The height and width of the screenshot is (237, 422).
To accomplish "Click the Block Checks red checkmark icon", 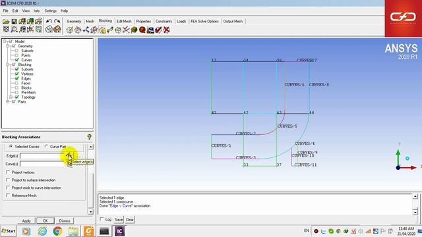I will pyautogui.click(x=158, y=30).
